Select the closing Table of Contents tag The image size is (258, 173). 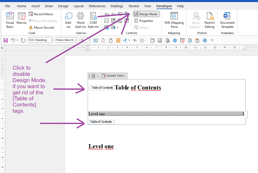point(101,122)
